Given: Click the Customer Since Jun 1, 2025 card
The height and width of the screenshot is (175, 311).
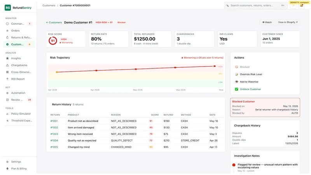Looking at the screenshot, I should (x=280, y=39).
